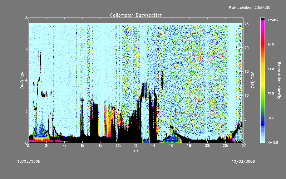
Task: Click the "<- 0.0" colorbar minimum label
Action: click(x=273, y=142)
